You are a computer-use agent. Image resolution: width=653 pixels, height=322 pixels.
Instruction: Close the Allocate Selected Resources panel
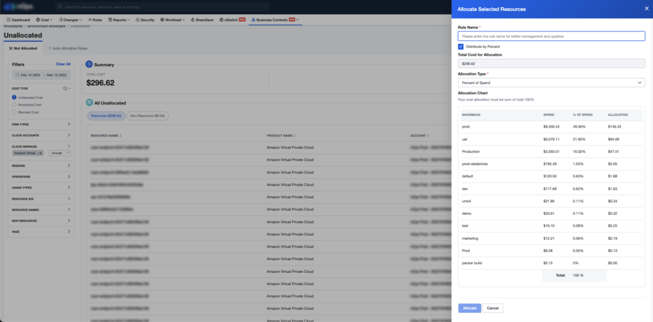(647, 9)
